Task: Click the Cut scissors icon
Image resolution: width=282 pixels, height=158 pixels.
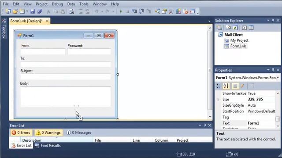Action: 48,12
